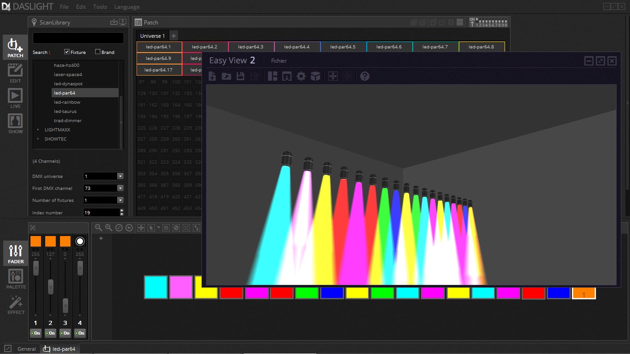Click channel 1 fader handle
This screenshot has width=630, height=354.
(36, 268)
